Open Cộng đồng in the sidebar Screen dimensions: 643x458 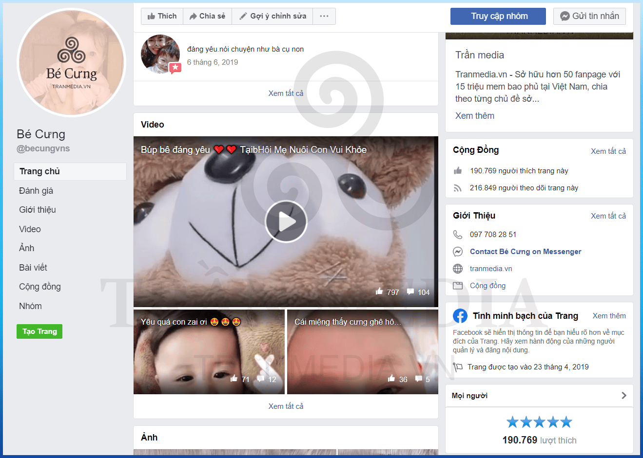[40, 287]
